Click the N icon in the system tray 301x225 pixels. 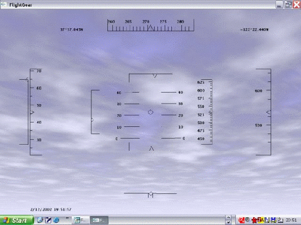[267, 220]
